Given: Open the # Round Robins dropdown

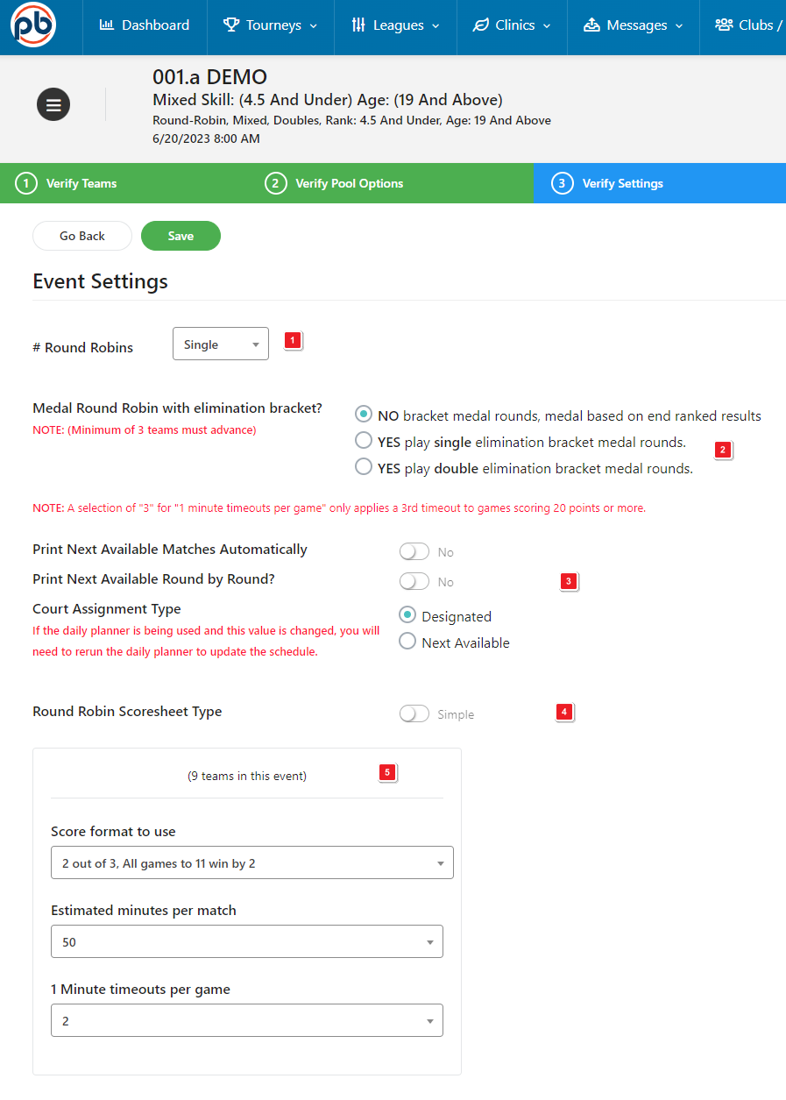Looking at the screenshot, I should (x=221, y=344).
